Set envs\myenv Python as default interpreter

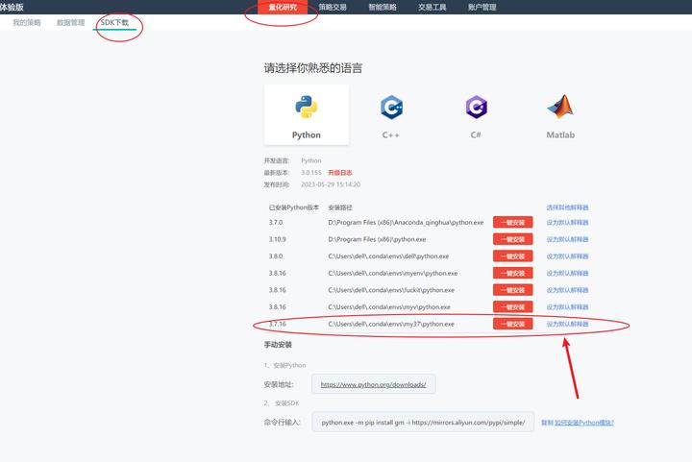click(568, 274)
